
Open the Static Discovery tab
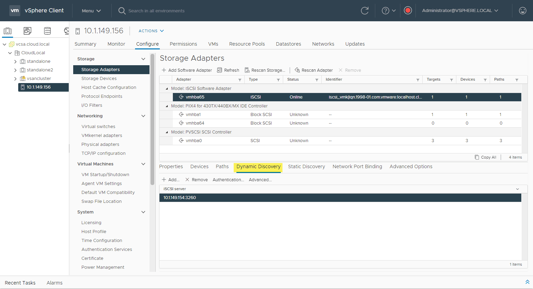(306, 166)
